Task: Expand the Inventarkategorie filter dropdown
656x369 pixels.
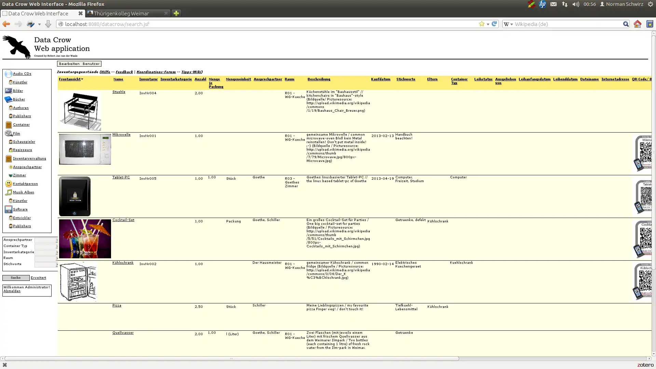Action: [x=56, y=252]
